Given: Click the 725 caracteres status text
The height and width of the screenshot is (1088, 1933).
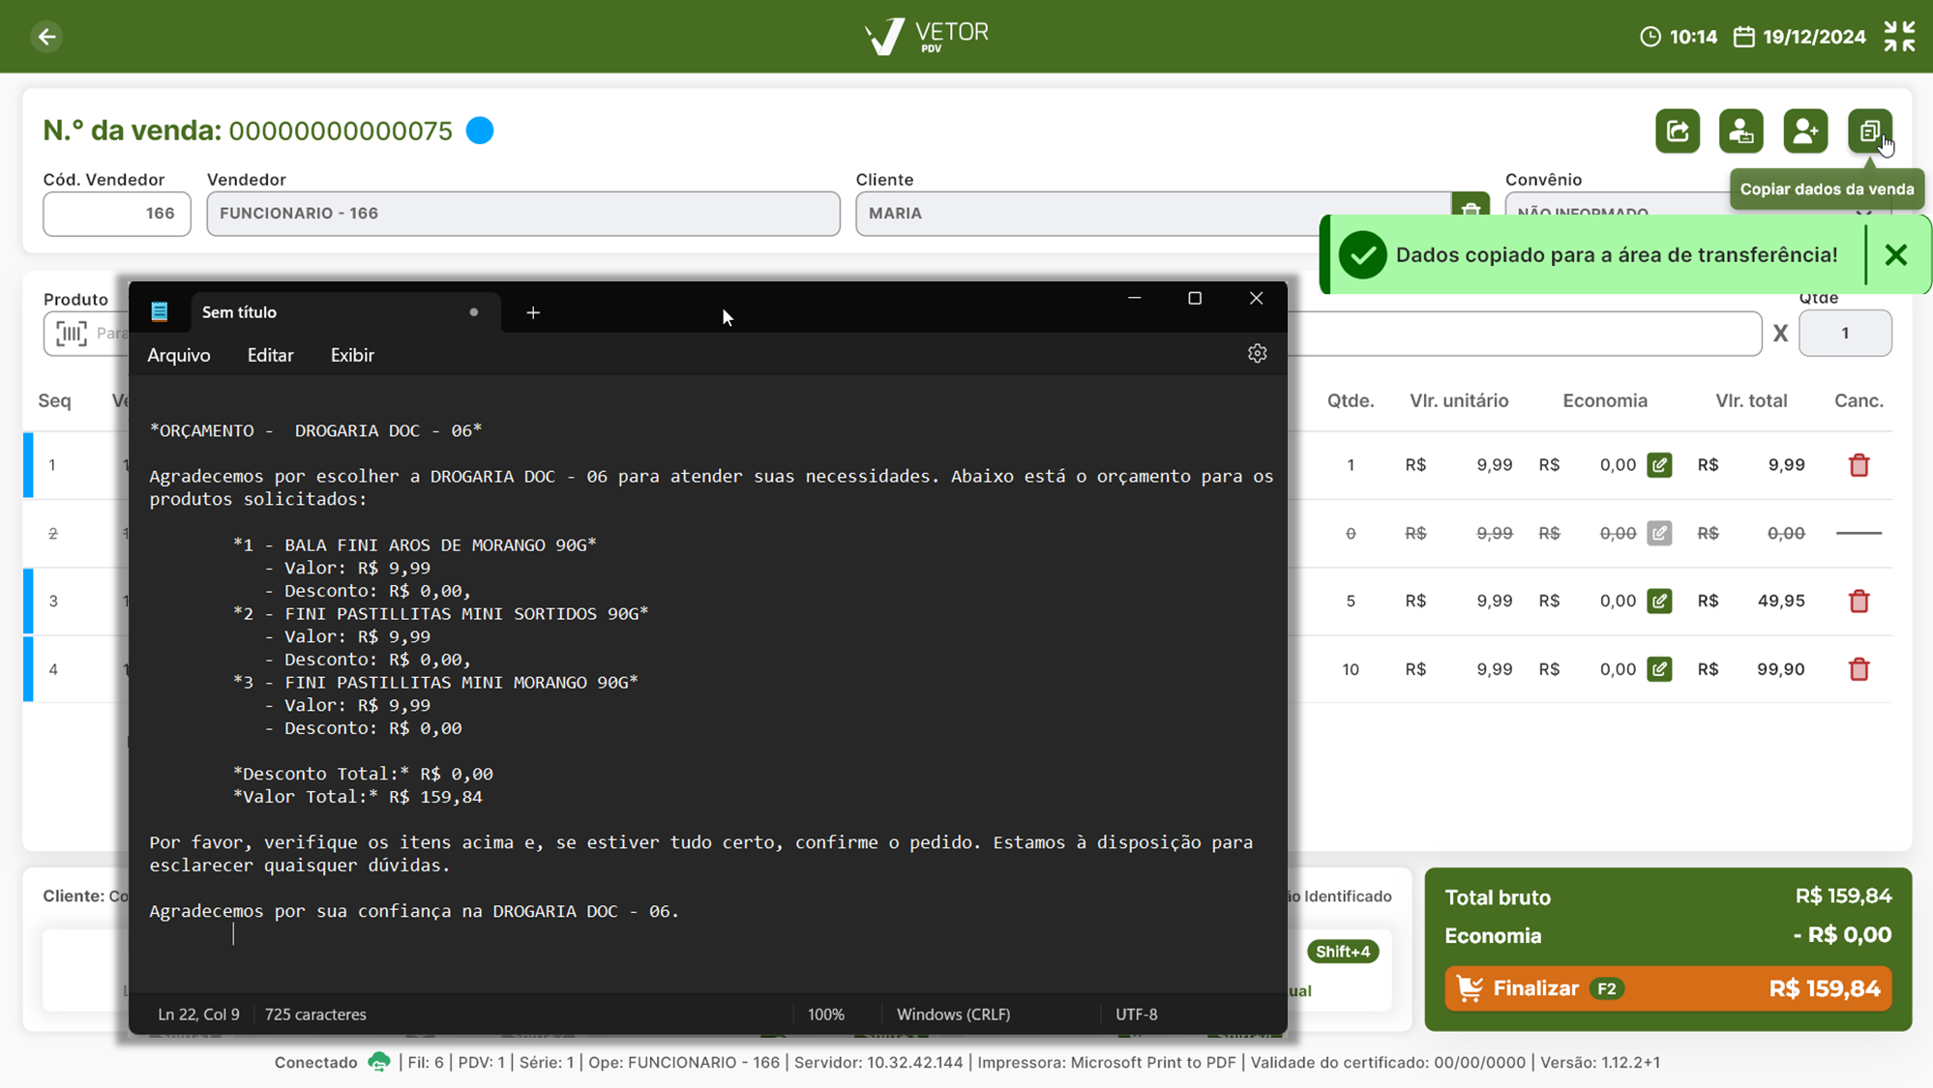Looking at the screenshot, I should click(x=315, y=1014).
